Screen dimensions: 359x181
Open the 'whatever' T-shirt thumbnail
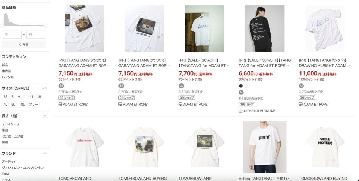[84, 147]
